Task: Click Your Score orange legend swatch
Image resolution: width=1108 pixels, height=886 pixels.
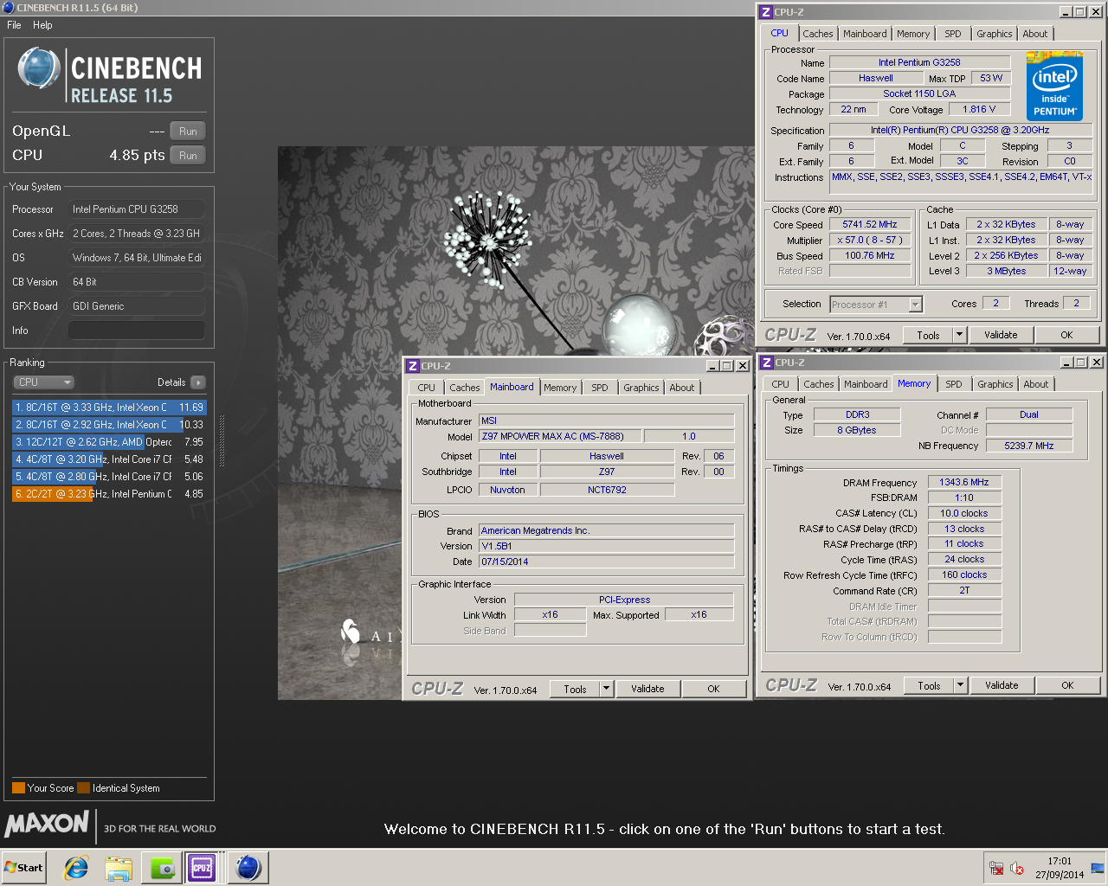Action: 18,788
